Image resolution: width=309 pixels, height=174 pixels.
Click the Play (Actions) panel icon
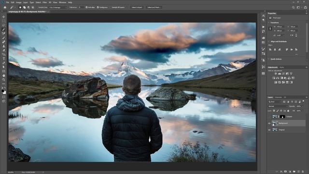click(x=264, y=27)
